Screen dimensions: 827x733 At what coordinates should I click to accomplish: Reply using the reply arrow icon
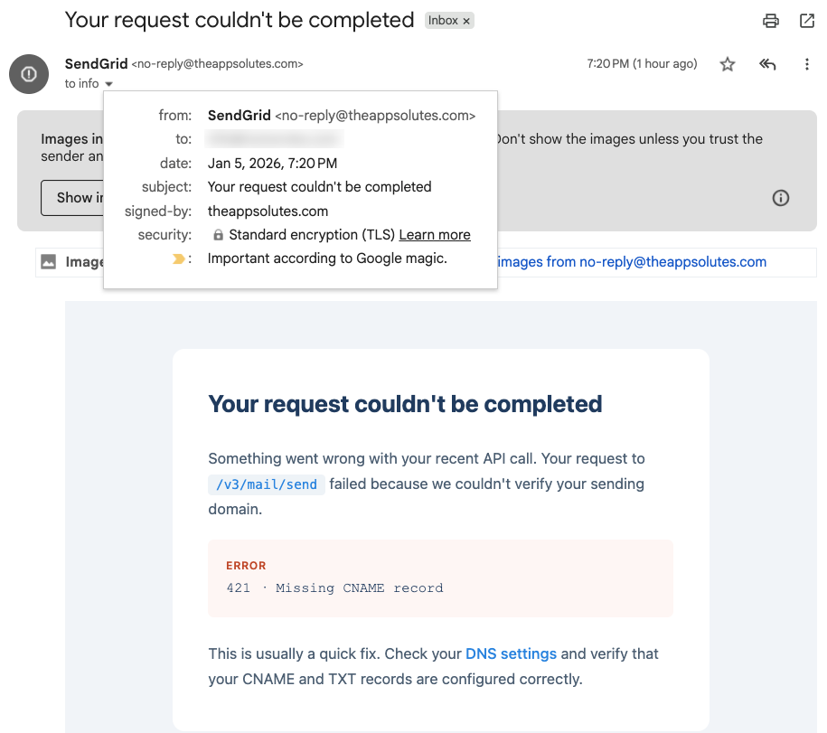[x=767, y=64]
